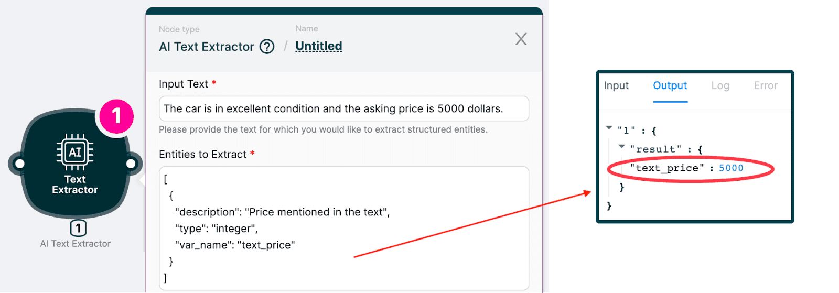Select the Output tab
Viewport: 839px width, 293px height.
click(670, 85)
